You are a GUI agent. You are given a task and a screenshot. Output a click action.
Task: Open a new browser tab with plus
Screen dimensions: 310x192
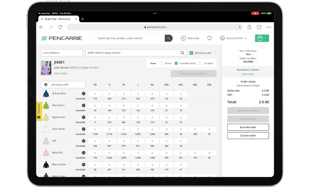pos(83,19)
